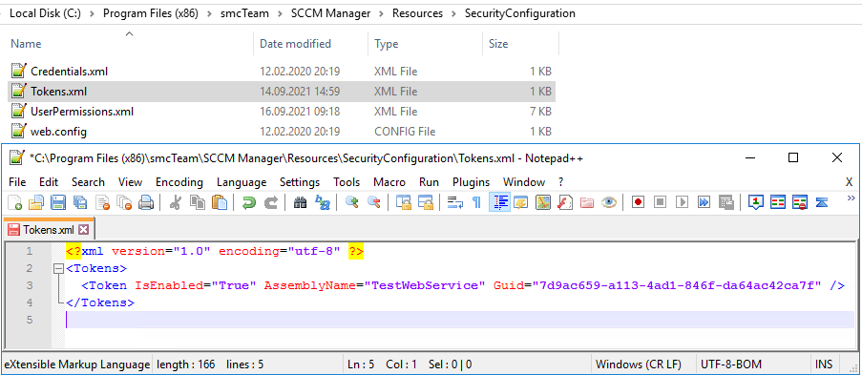Click Windows (CR LF) in status bar
This screenshot has width=862, height=375.
(639, 364)
